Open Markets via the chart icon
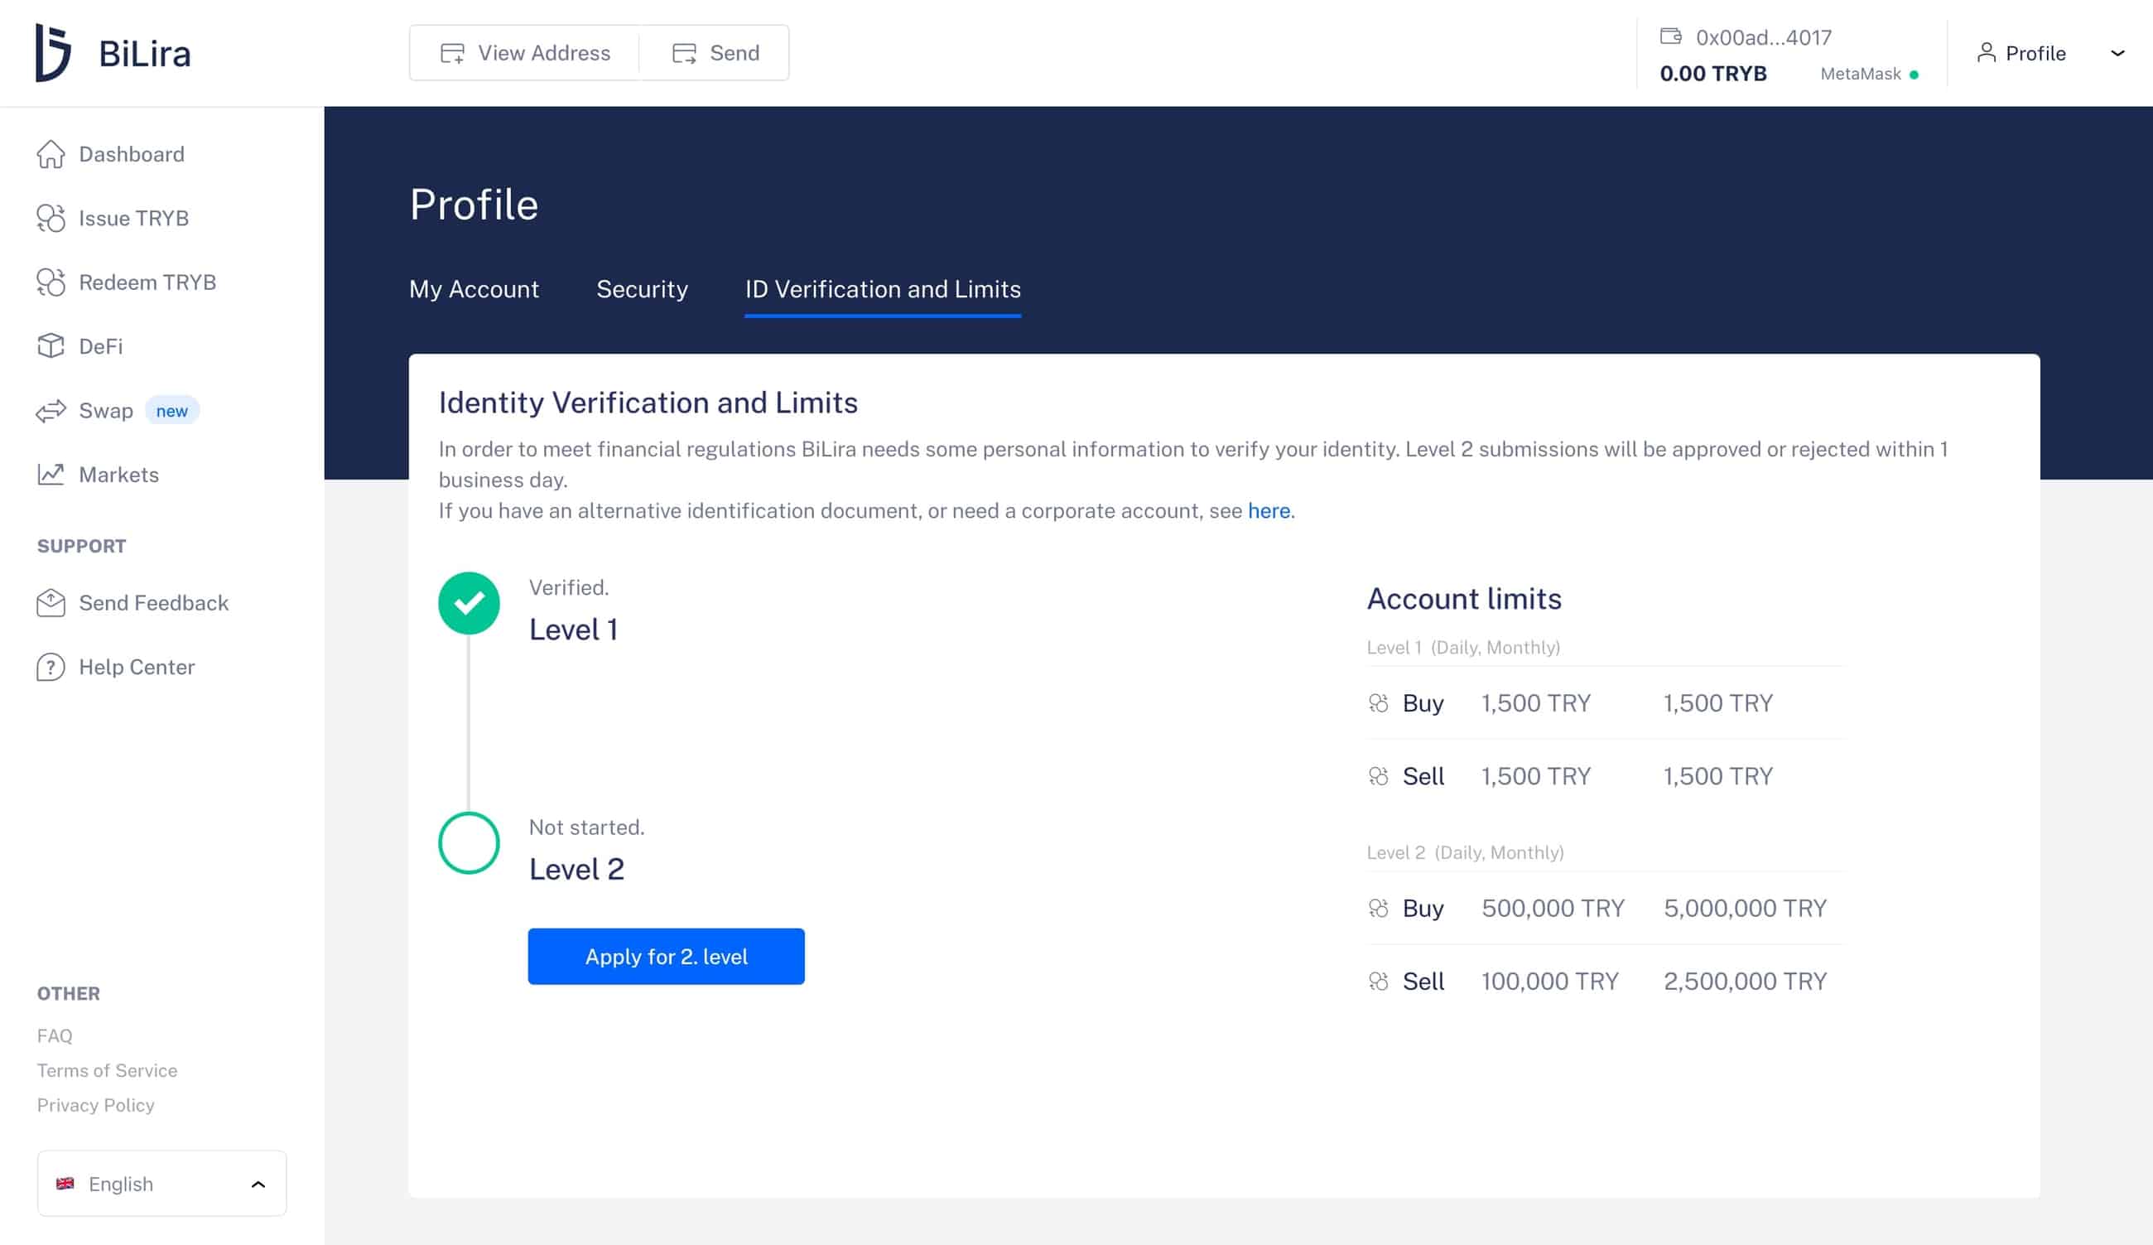This screenshot has height=1245, width=2153. [51, 475]
